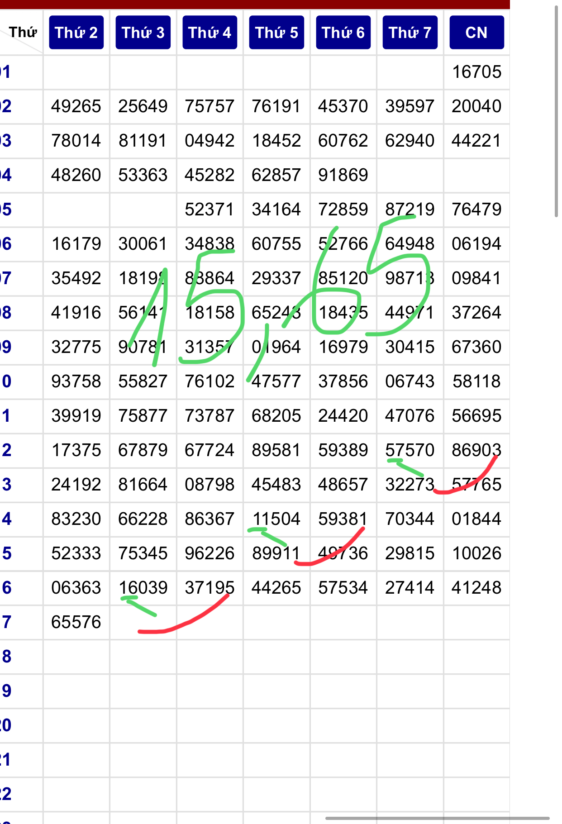Choose the Thứ 6 header button

pos(343,33)
